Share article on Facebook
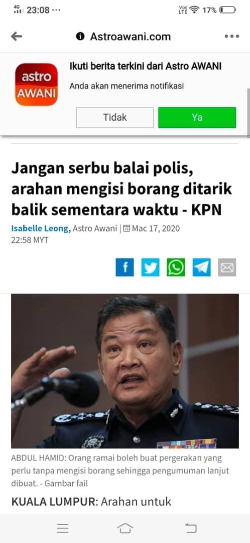The width and height of the screenshot is (250, 543). tap(124, 267)
